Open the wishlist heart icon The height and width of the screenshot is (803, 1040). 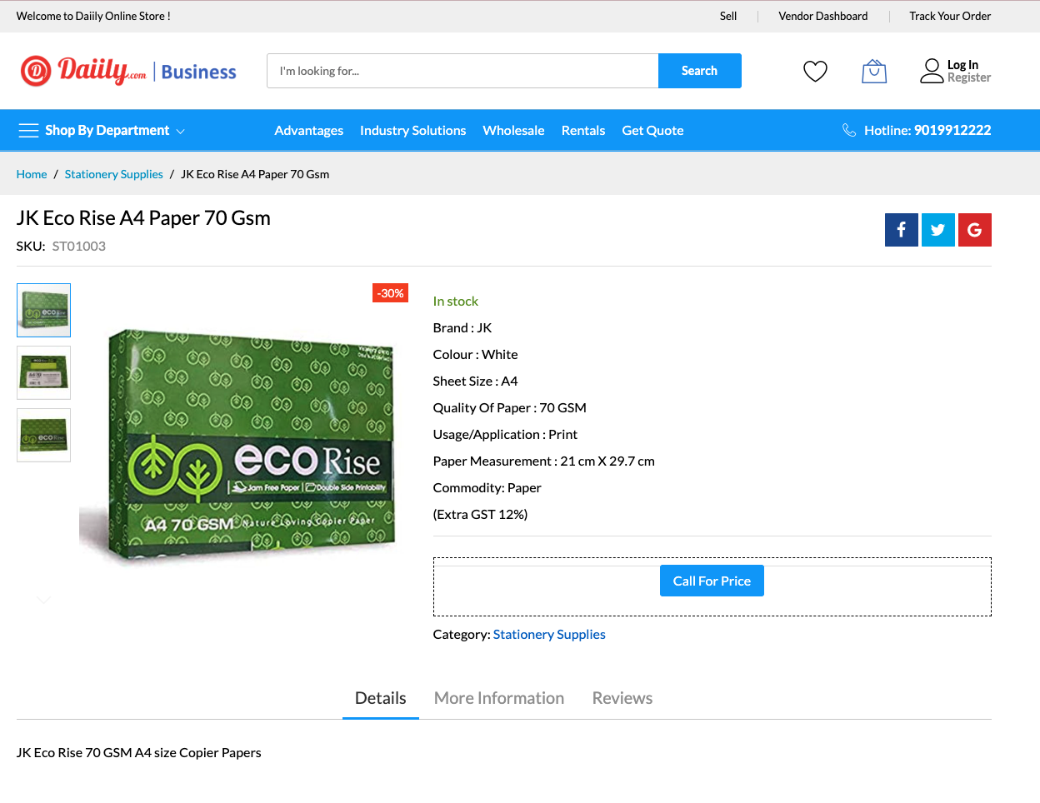(x=815, y=72)
